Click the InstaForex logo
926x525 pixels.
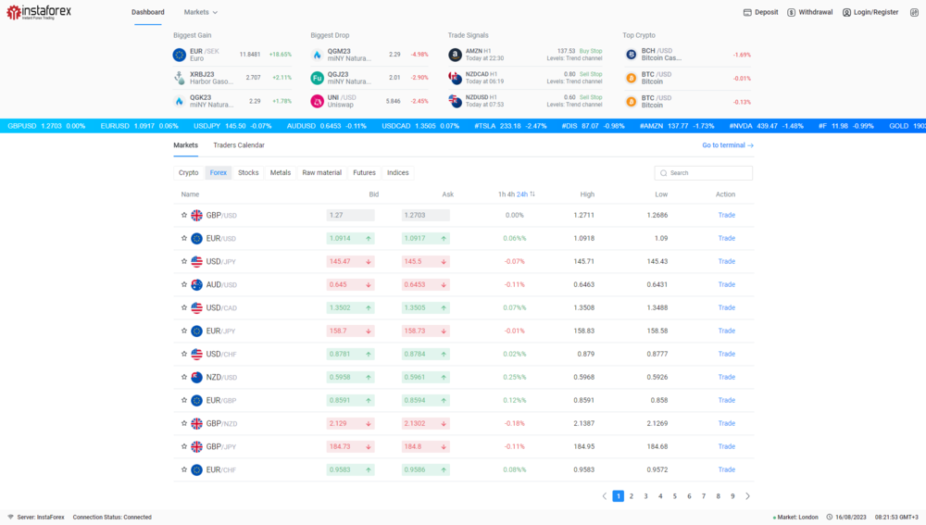pos(51,12)
